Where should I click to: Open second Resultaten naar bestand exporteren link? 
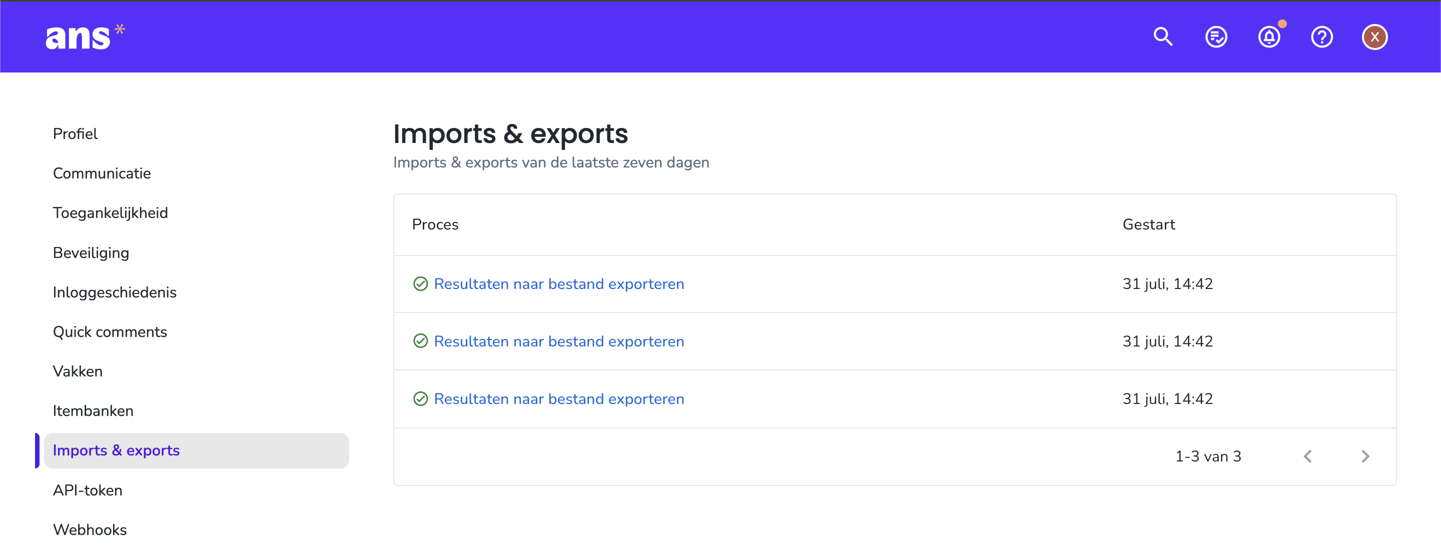[559, 341]
